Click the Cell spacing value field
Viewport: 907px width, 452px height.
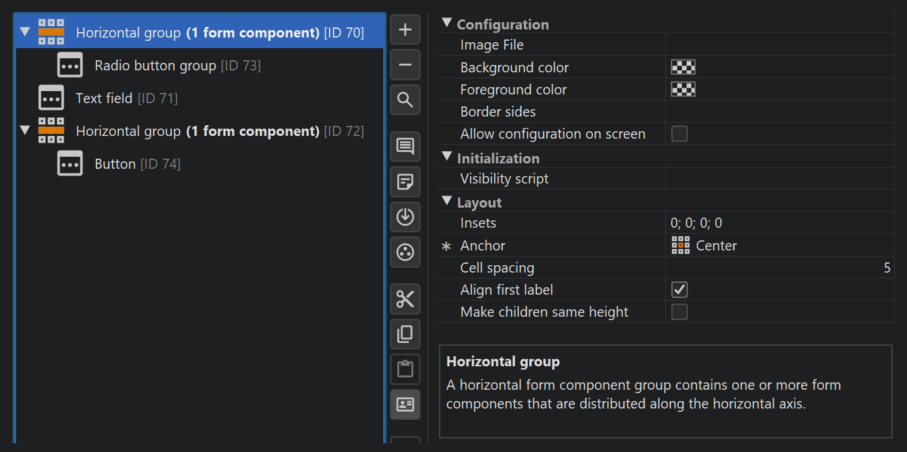point(779,268)
